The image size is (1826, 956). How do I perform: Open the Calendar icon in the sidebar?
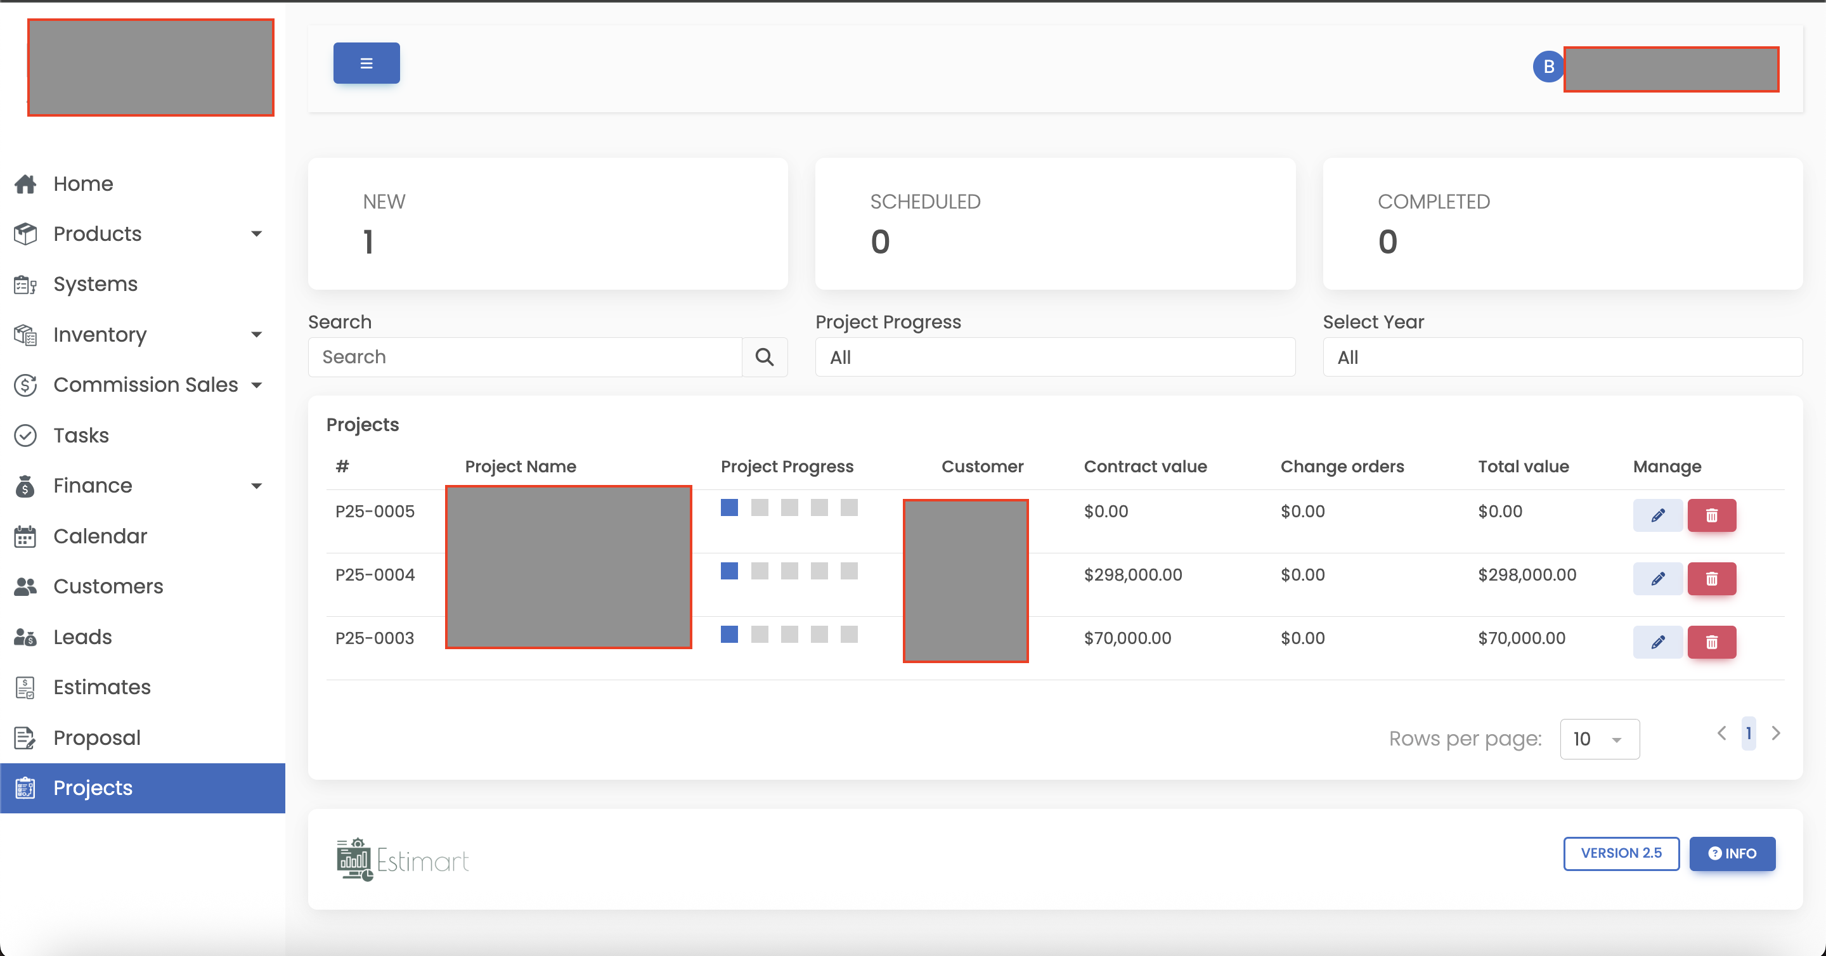[x=25, y=536]
